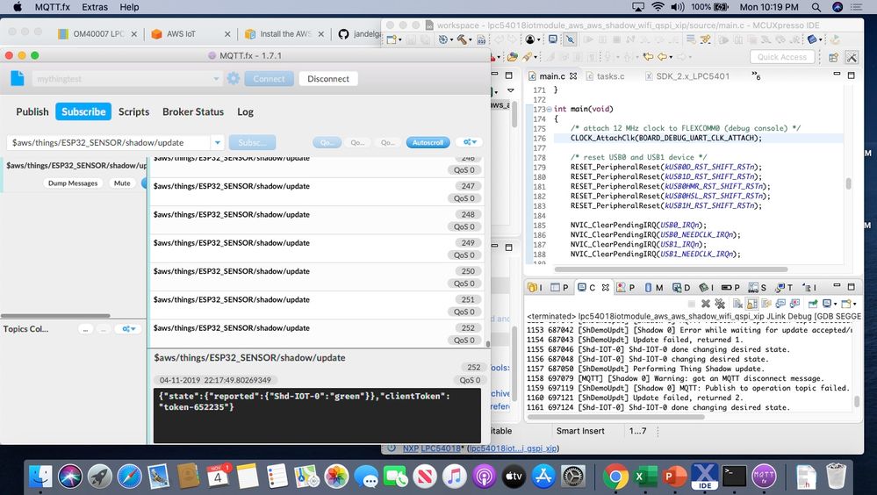The height and width of the screenshot is (495, 877).
Task: Open MQTT.fx icon in the Dock
Action: (x=764, y=477)
